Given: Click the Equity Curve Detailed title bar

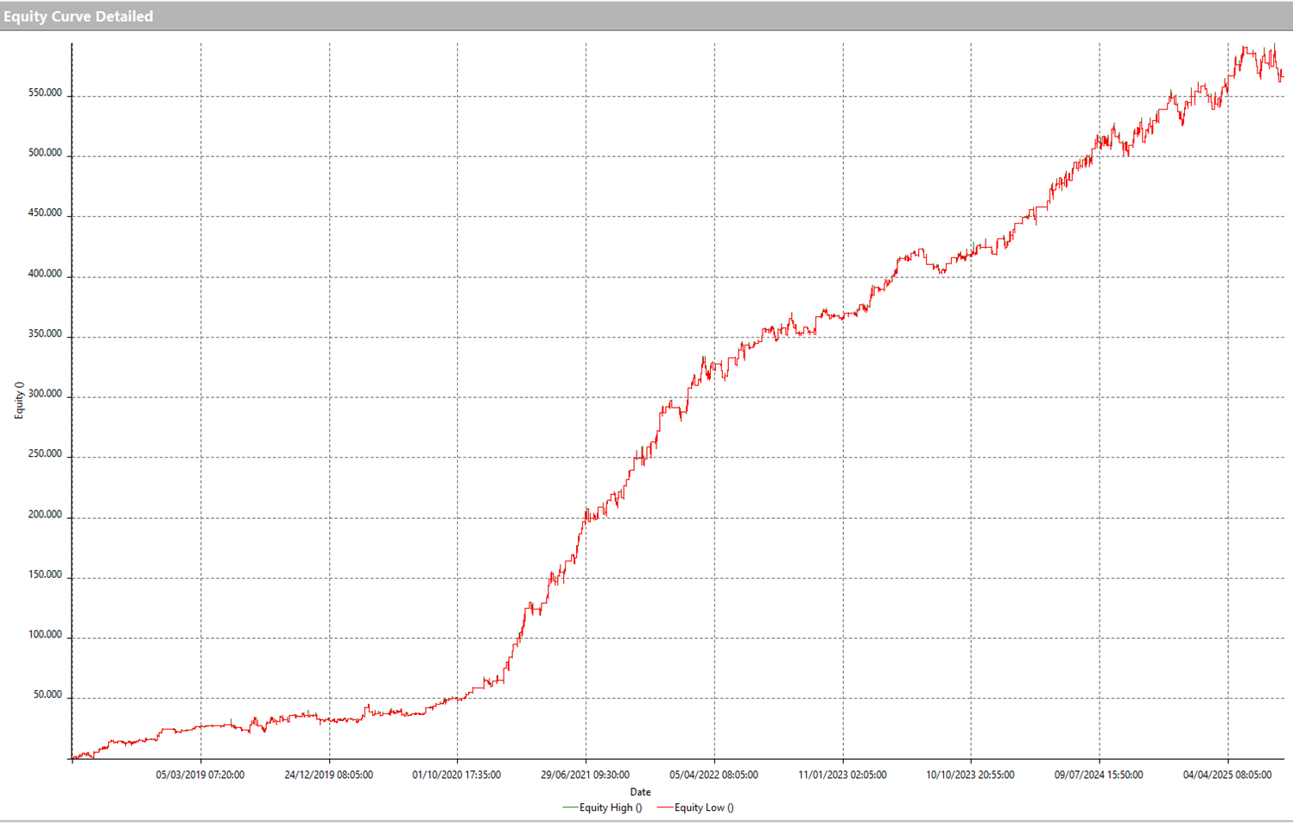Looking at the screenshot, I should pyautogui.click(x=78, y=16).
